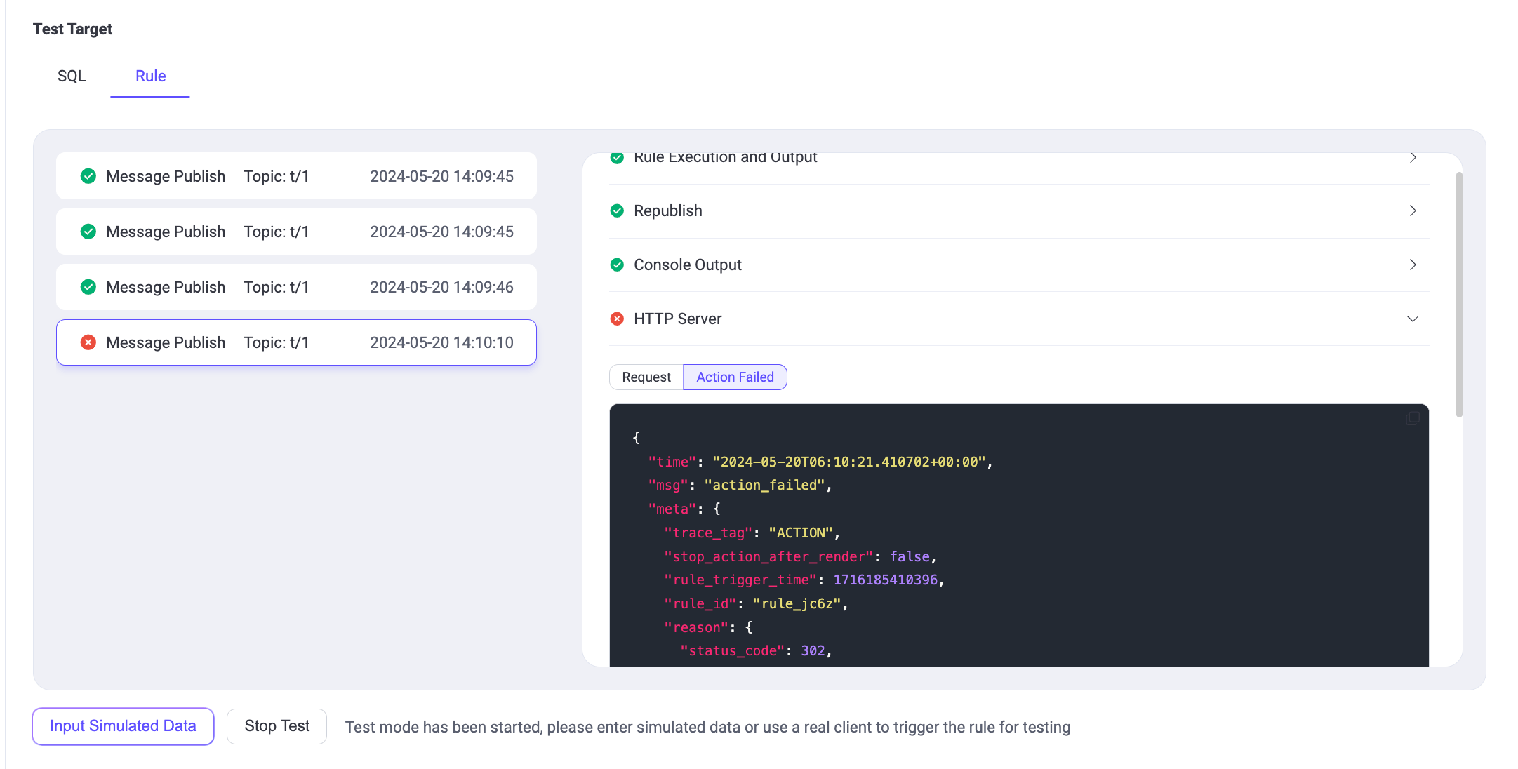Click the copy icon in code block
This screenshot has width=1518, height=769.
tap(1412, 419)
